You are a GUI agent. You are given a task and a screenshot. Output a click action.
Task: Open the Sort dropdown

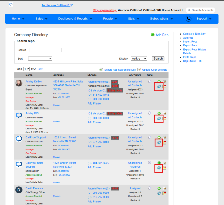tap(40, 59)
